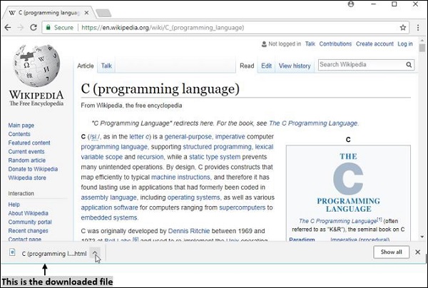
Task: Open Wikipedia store link
Action: coord(27,178)
